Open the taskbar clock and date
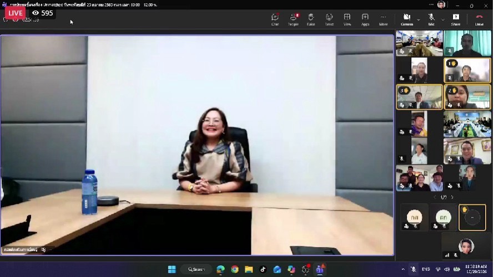This screenshot has width=494, height=277. pyautogui.click(x=476, y=269)
